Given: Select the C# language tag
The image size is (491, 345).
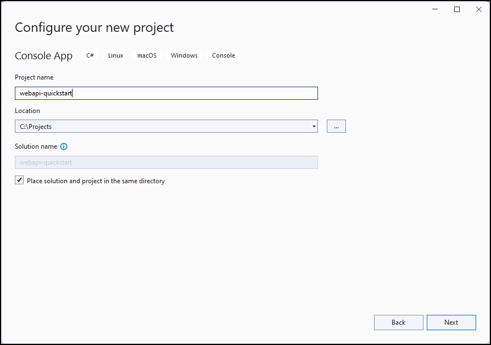Looking at the screenshot, I should point(90,55).
